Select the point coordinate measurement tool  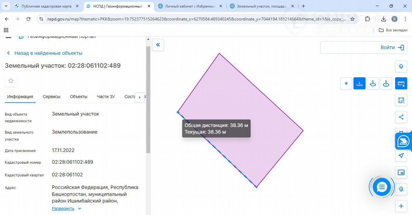(346, 84)
